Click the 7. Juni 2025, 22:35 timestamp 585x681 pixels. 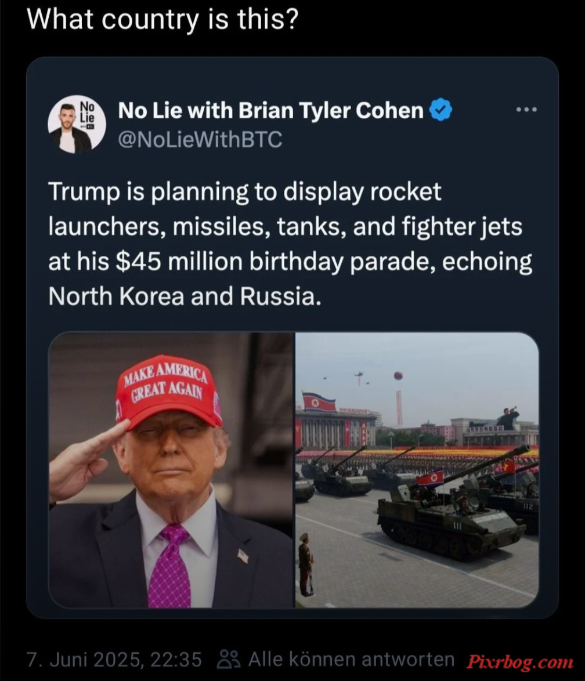point(114,660)
